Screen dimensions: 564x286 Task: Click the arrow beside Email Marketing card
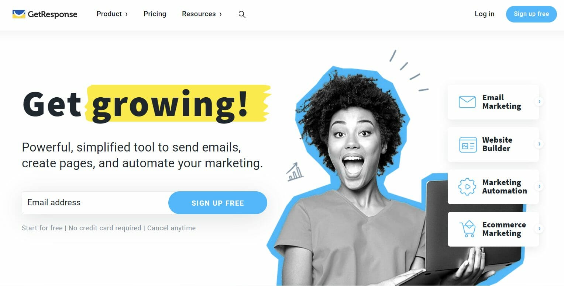539,101
